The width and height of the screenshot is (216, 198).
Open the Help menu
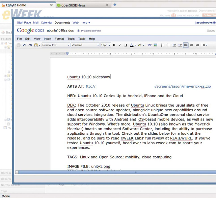pyautogui.click(x=92, y=39)
